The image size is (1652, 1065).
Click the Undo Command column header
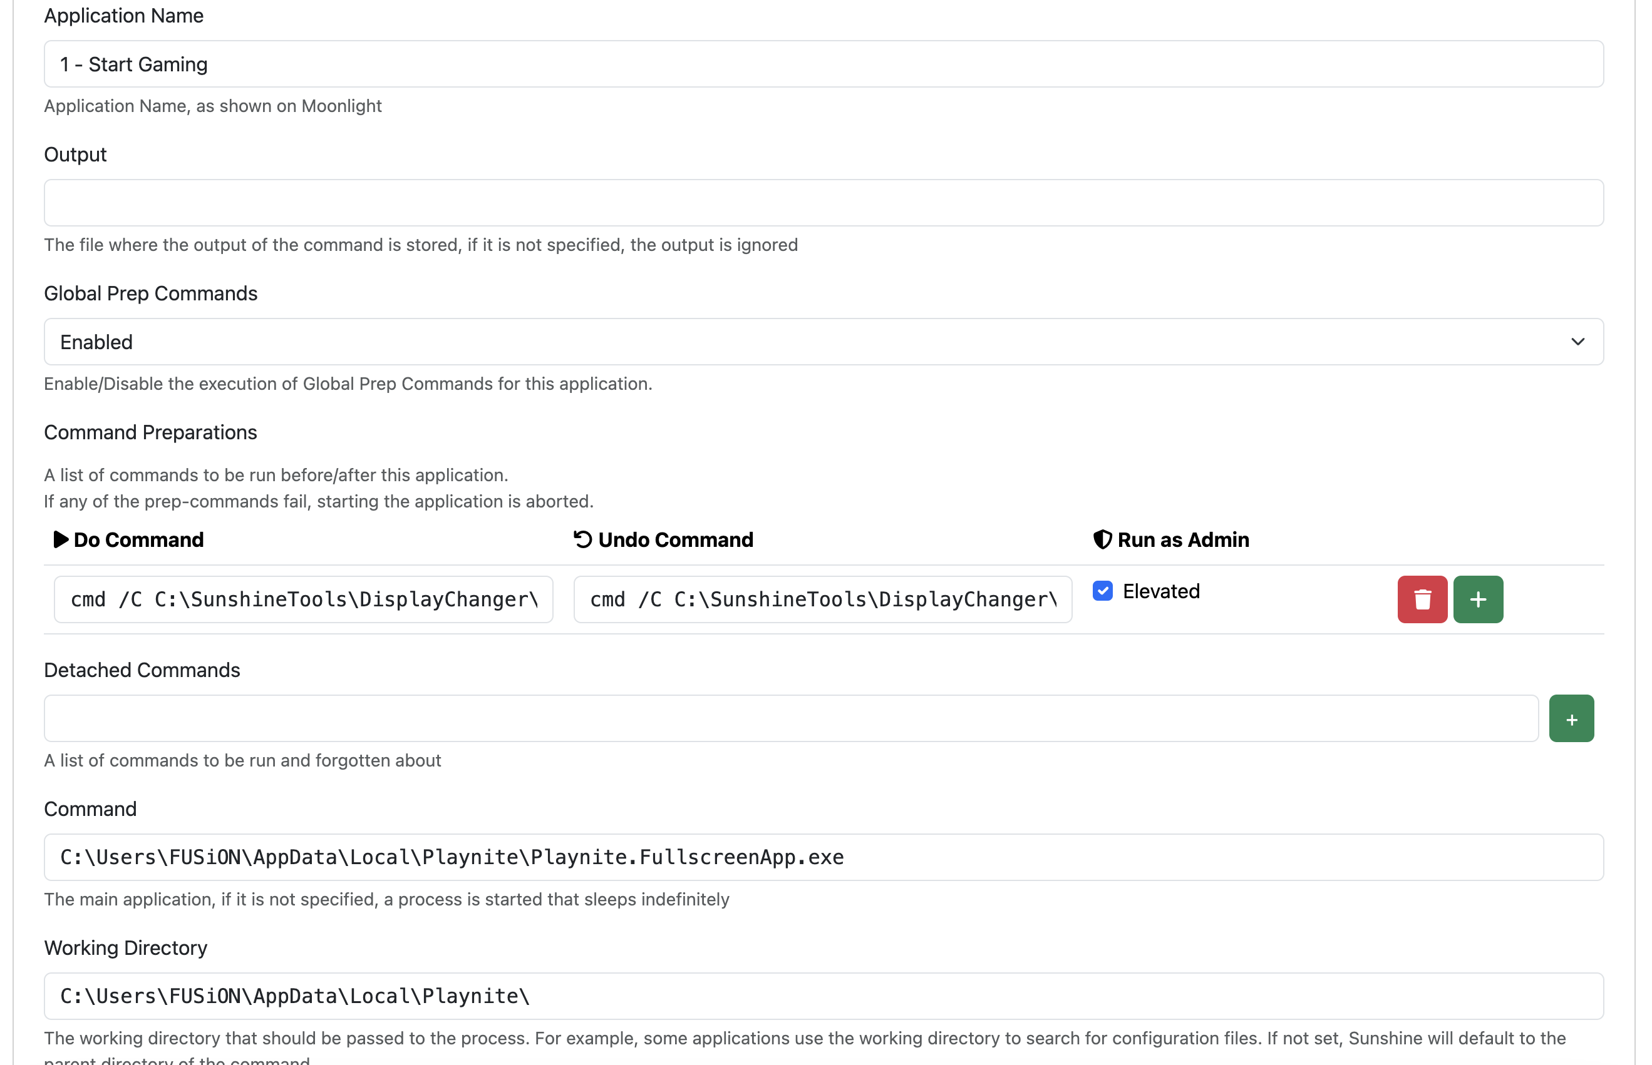[675, 539]
